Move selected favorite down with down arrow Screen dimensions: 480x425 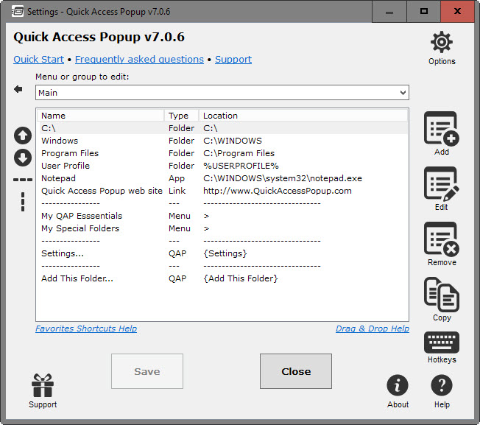(23, 158)
